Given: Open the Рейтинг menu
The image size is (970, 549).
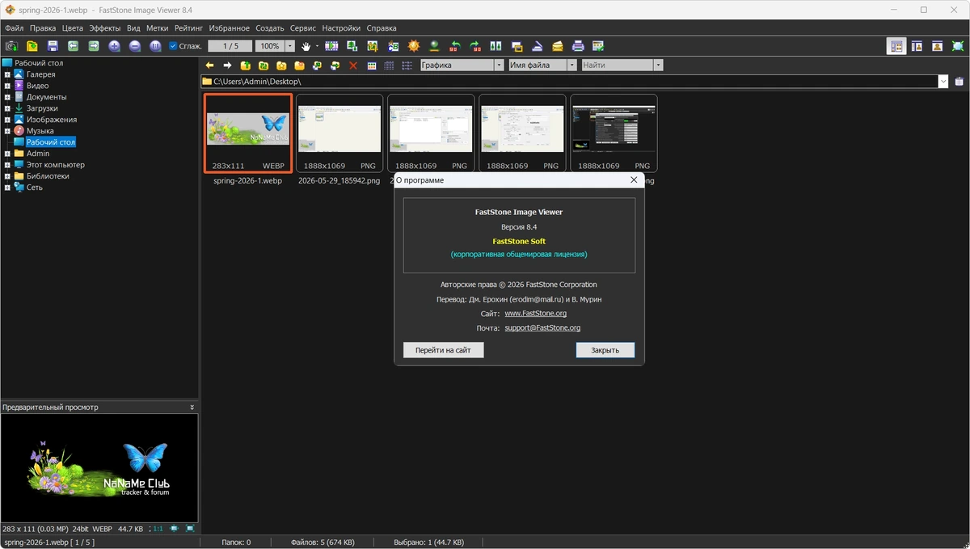Looking at the screenshot, I should coord(188,28).
